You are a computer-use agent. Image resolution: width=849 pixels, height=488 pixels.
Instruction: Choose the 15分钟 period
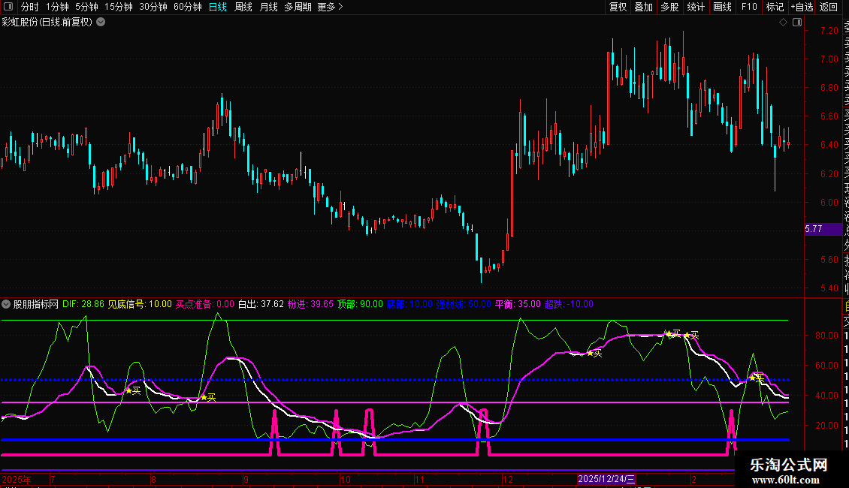118,7
